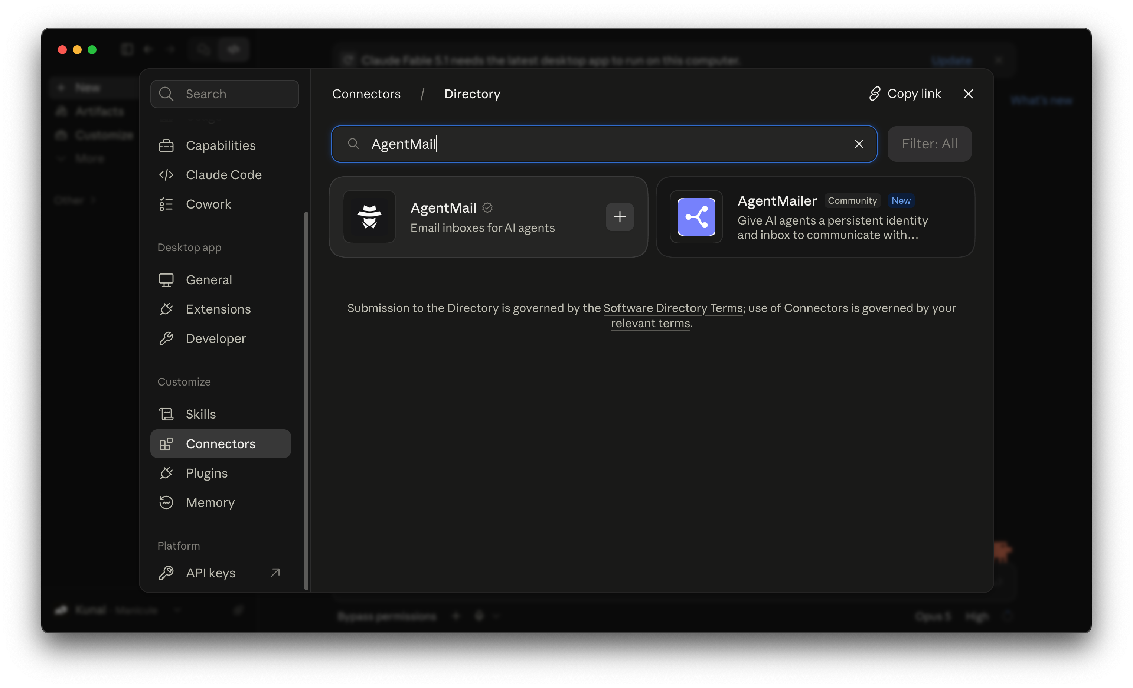Viewport: 1133px width, 688px height.
Task: Click the Developer wrench icon
Action: (166, 338)
